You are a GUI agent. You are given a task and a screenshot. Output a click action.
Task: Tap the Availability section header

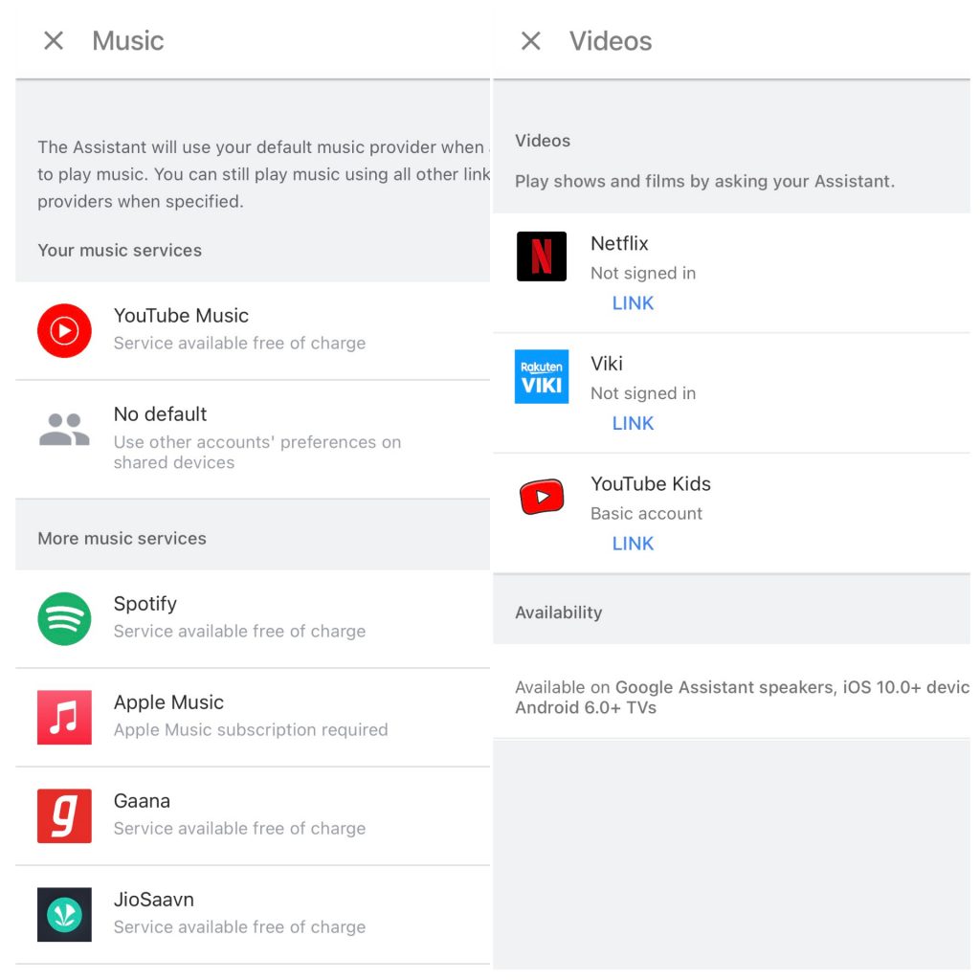[x=558, y=612]
